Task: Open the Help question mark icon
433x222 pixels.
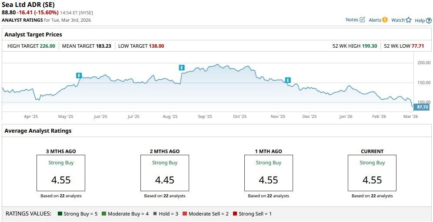Action: pos(429,20)
